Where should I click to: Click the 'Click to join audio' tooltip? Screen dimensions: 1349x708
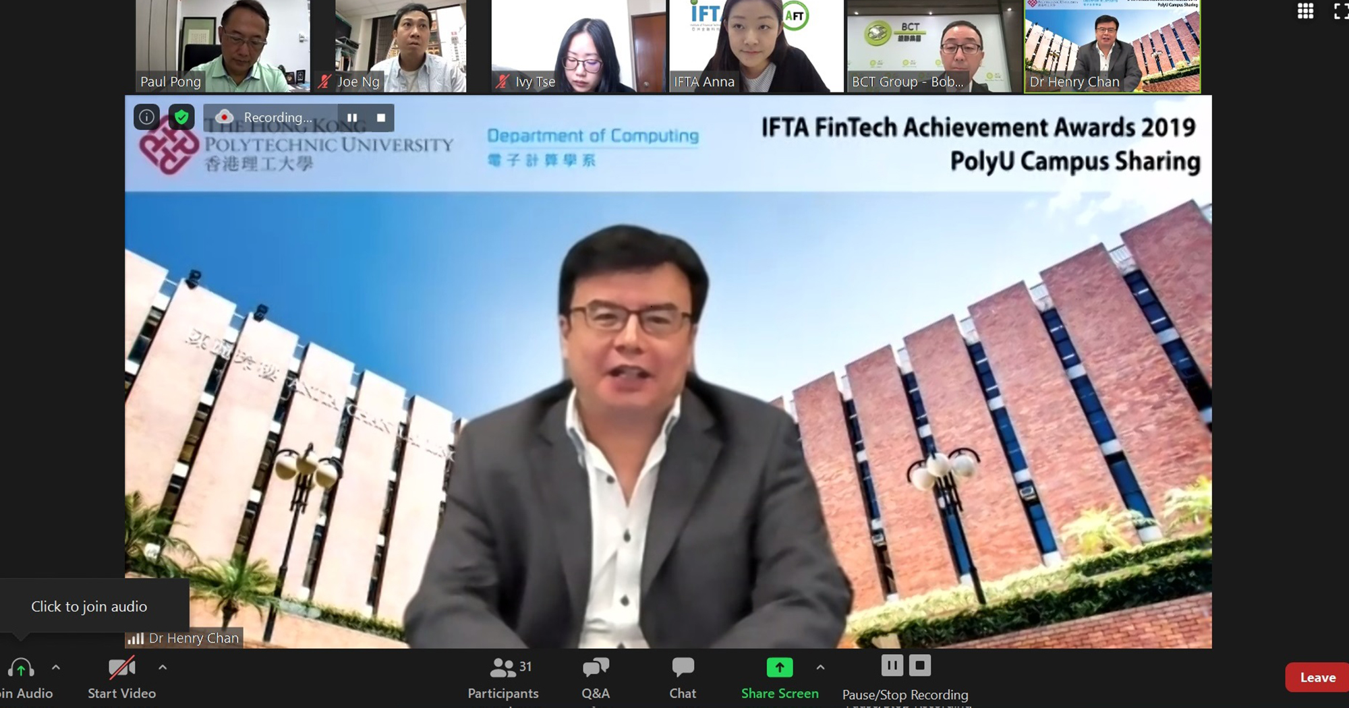[89, 606]
